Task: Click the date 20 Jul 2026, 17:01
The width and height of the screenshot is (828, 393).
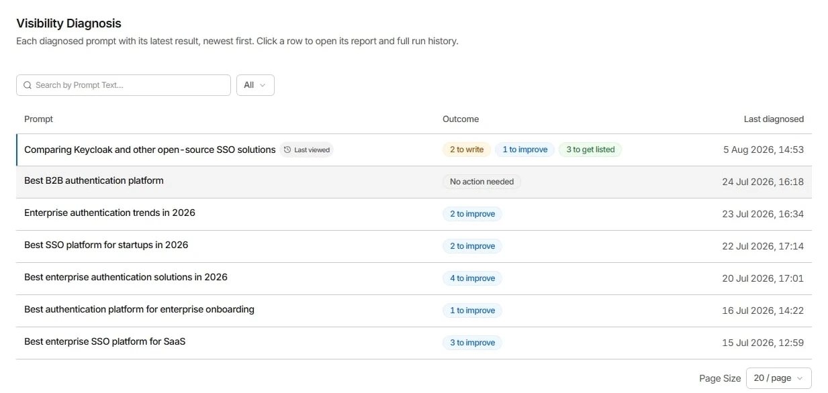Action: [x=763, y=278]
